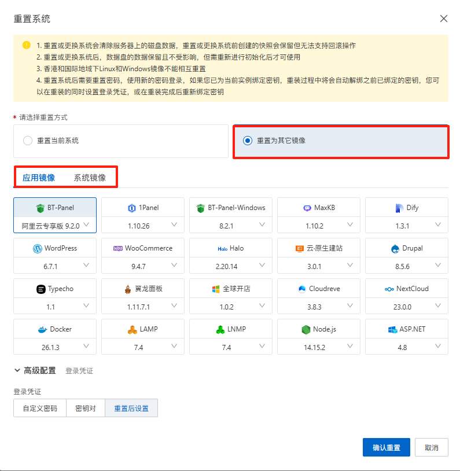Click the 翼龙面板 icon
Screen dimensions: 460x471
pos(128,289)
